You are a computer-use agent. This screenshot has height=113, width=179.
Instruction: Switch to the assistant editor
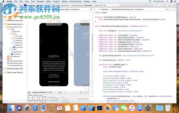click(156, 5)
